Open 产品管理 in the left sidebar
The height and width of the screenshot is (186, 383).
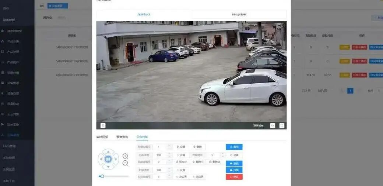tap(13, 52)
